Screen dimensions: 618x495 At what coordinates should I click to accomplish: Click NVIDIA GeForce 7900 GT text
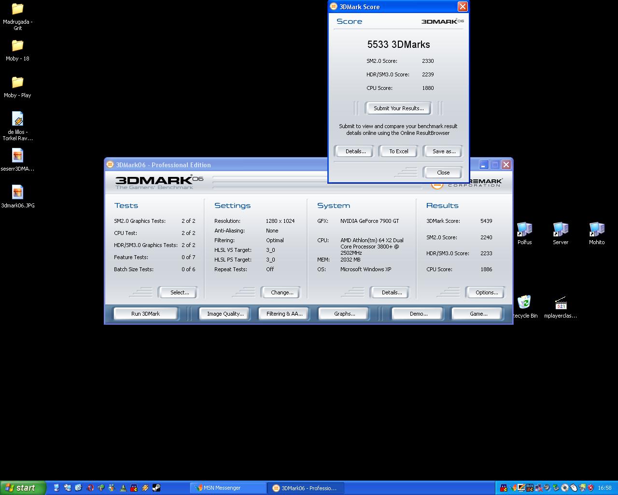click(369, 221)
